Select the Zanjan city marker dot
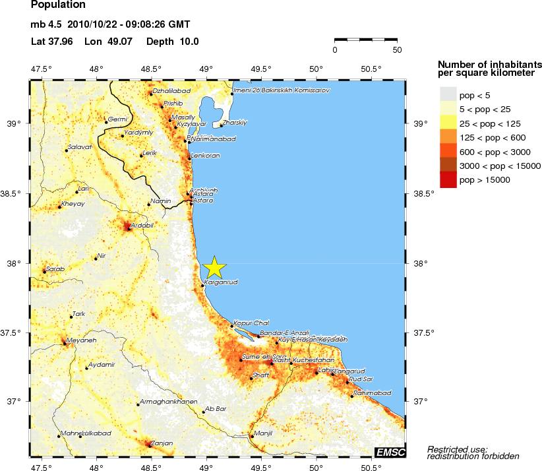542x471 pixels. 148,444
